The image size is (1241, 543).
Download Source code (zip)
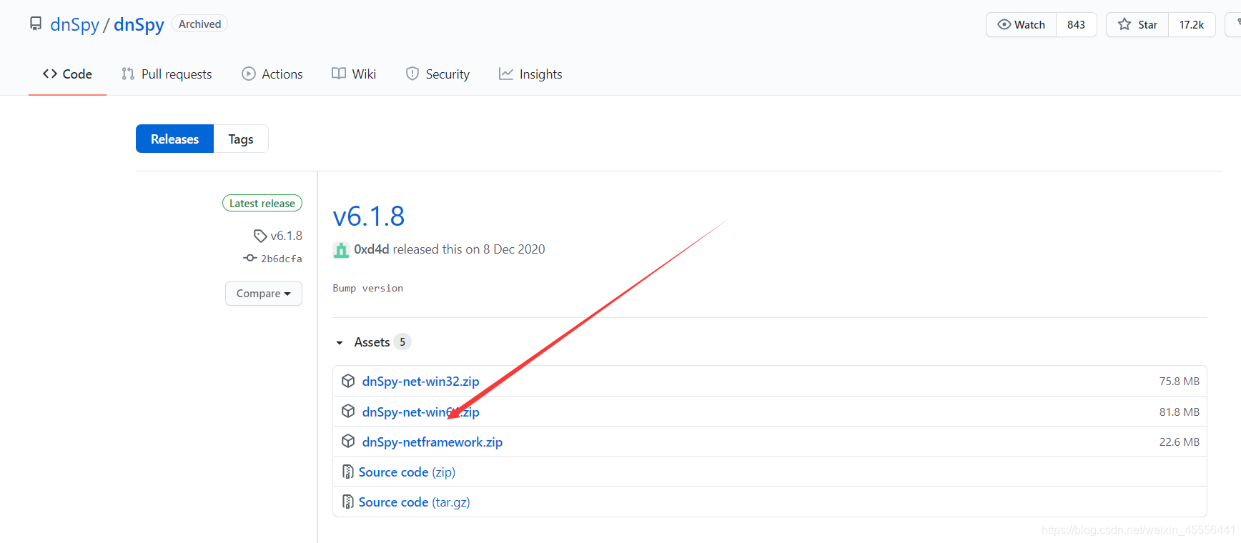(407, 472)
